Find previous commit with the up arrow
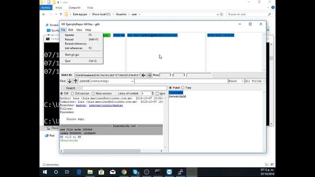 pyautogui.click(x=75, y=81)
